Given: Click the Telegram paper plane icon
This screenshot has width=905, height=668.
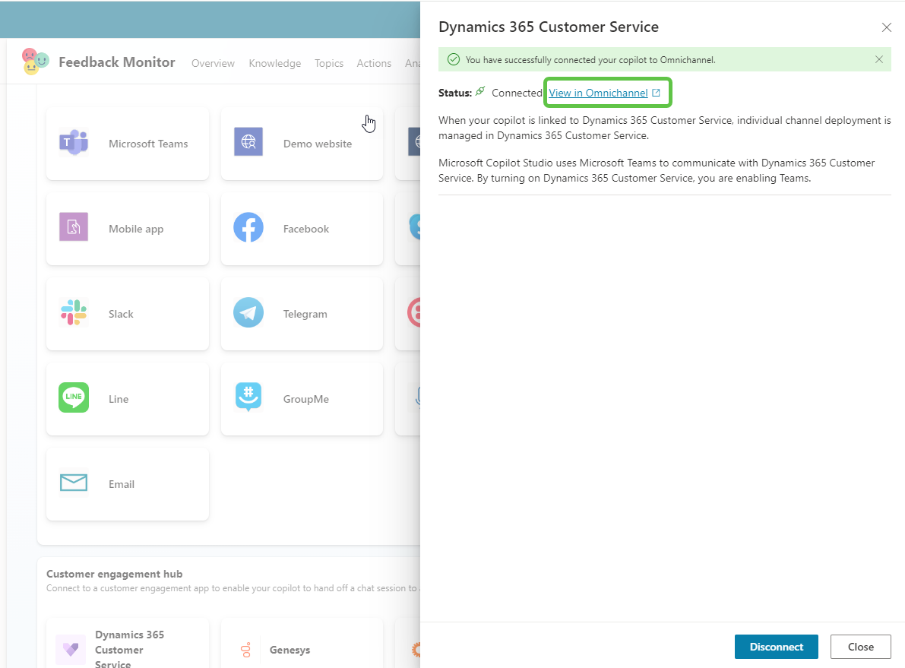Looking at the screenshot, I should tap(248, 313).
